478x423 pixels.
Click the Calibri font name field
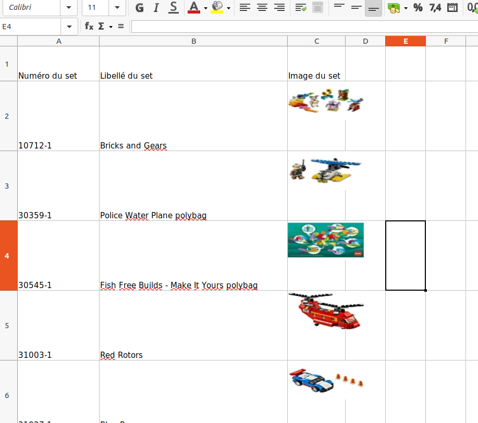(31, 7)
